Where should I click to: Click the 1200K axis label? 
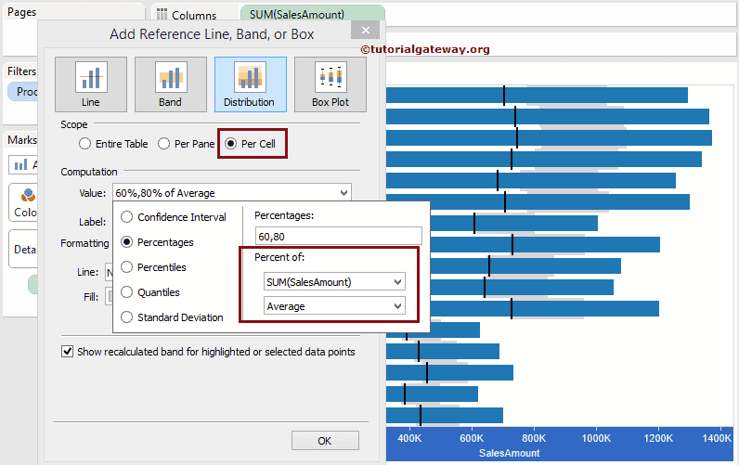pos(658,438)
